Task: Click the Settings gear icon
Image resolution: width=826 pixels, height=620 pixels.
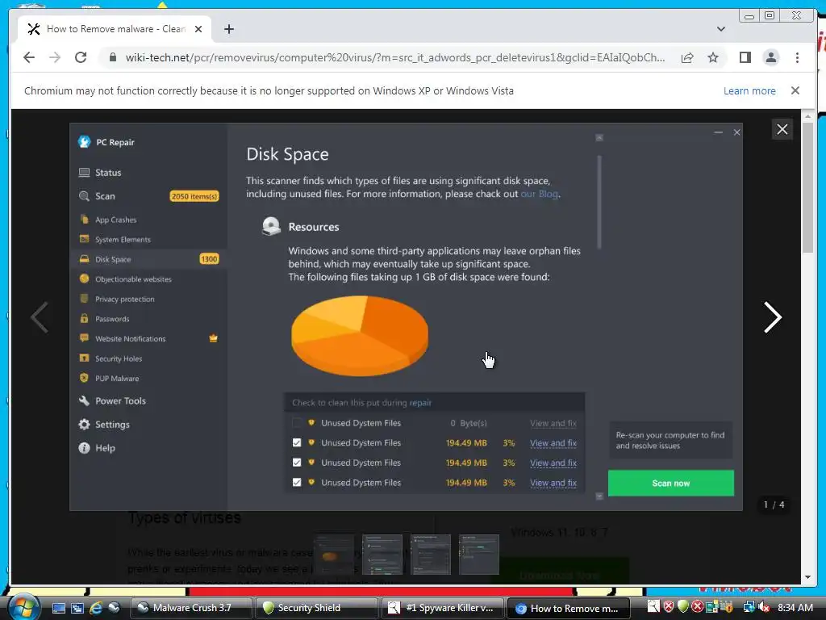Action: coord(84,425)
